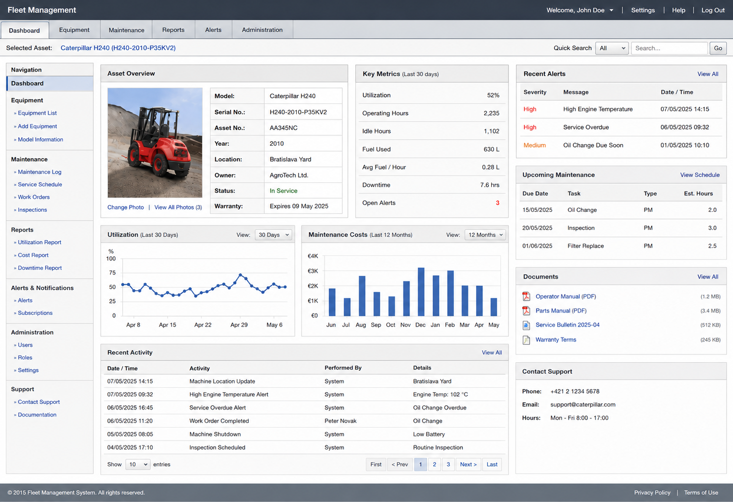The image size is (733, 502).
Task: Jump to the Last activity page
Action: [492, 464]
